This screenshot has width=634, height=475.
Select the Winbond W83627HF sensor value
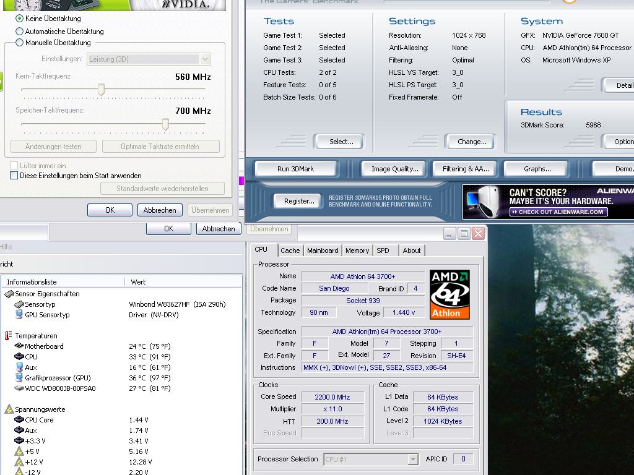pyautogui.click(x=177, y=304)
